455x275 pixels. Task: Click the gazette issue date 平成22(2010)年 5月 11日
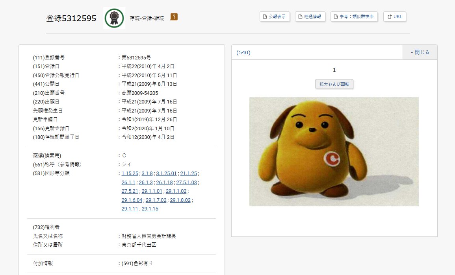149,75
